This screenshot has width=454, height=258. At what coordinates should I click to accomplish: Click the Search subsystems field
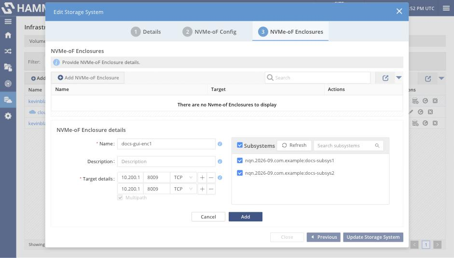[x=348, y=146]
